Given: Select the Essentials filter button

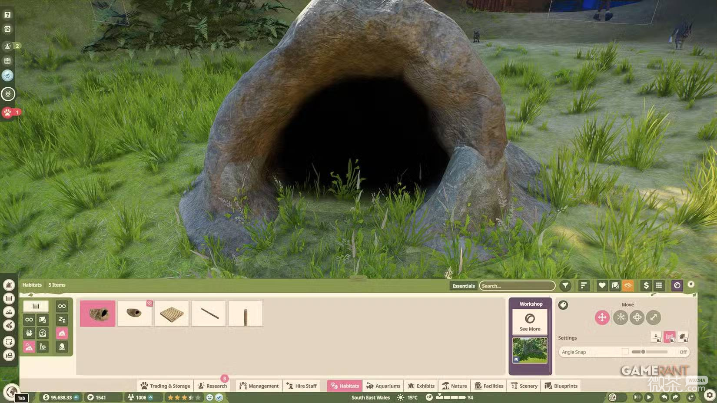Looking at the screenshot, I should click(463, 286).
